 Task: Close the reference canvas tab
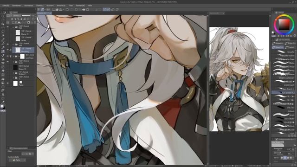pos(223,13)
